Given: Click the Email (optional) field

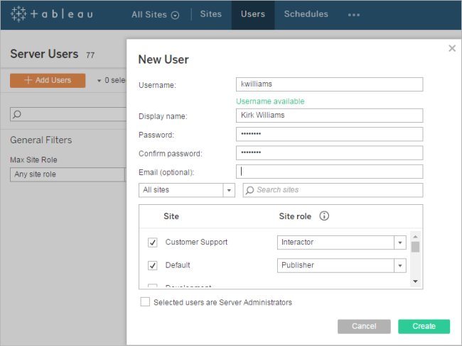Looking at the screenshot, I should [x=329, y=172].
